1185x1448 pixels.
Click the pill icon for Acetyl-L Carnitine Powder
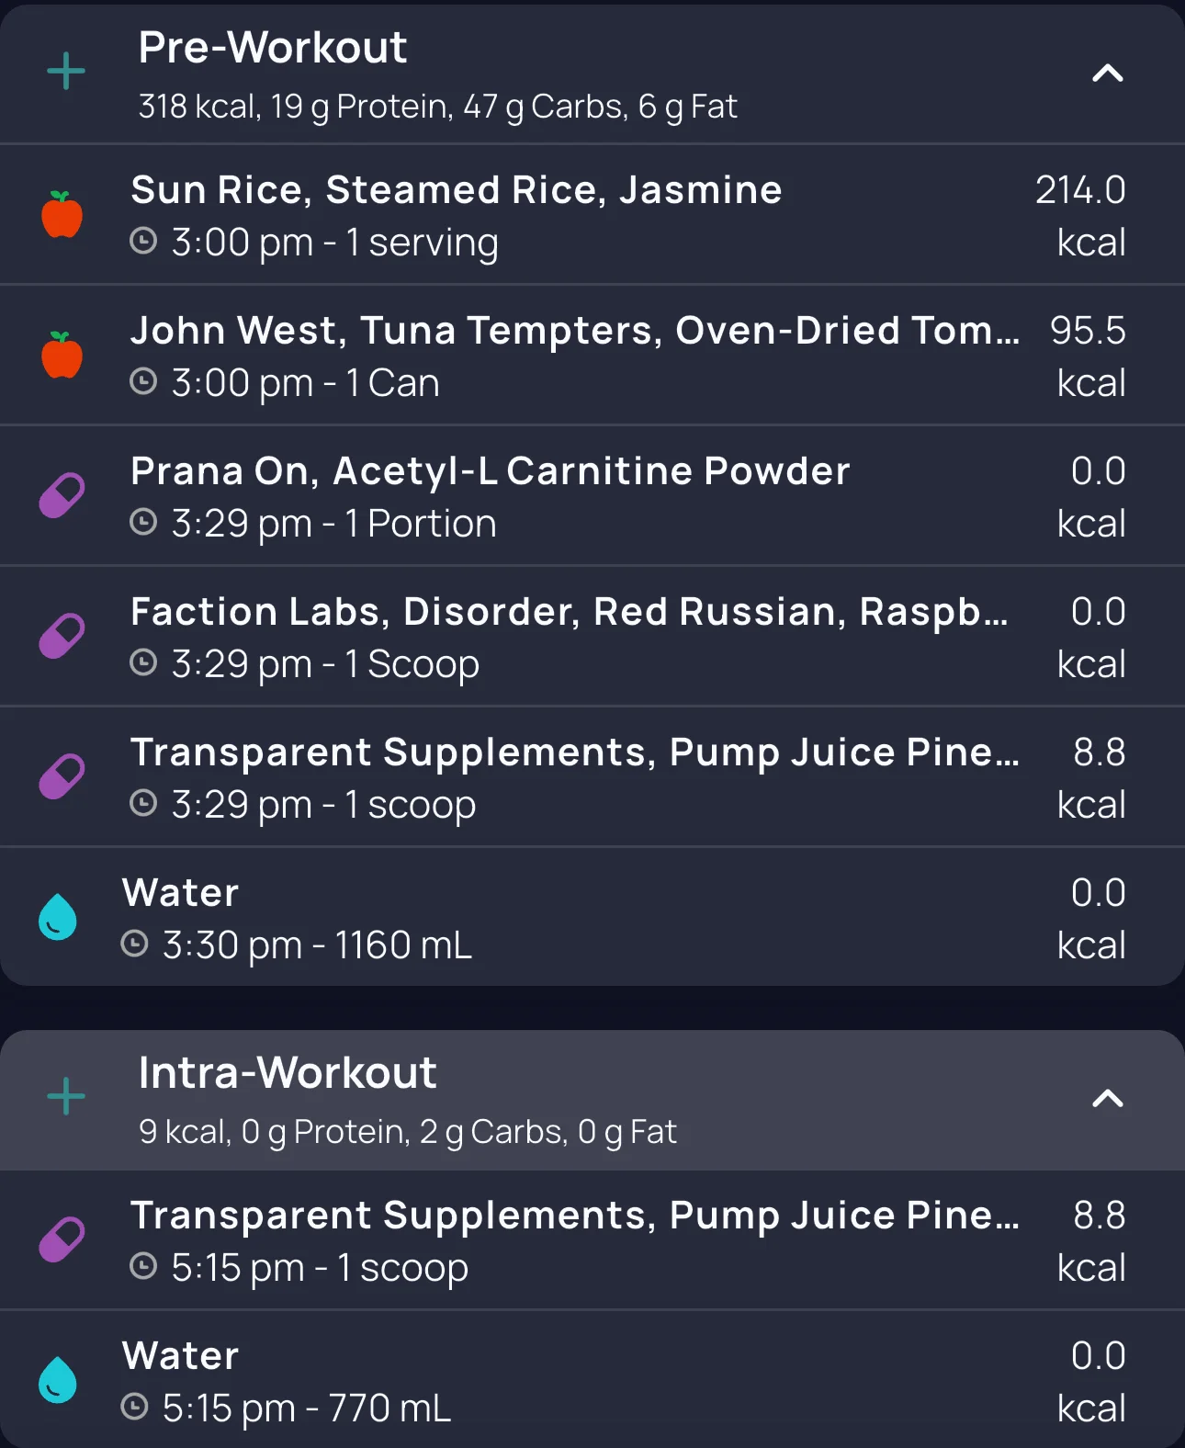point(62,496)
